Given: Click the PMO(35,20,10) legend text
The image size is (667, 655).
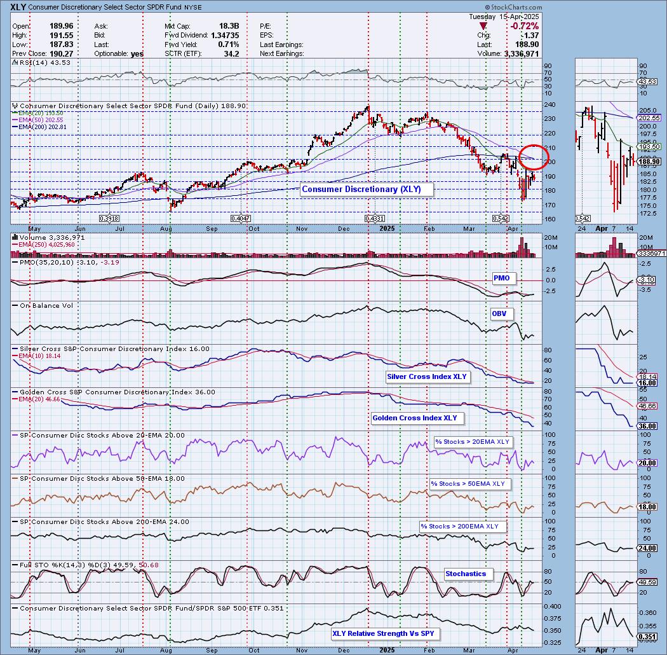Looking at the screenshot, I should [69, 263].
